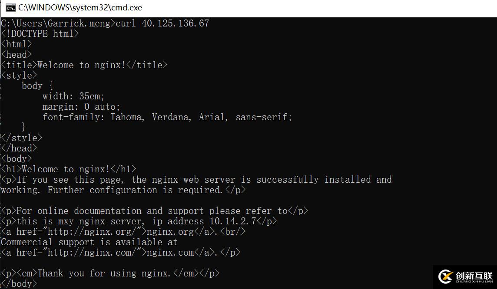Click the curl 40.125.136.67 command text
Image resolution: width=497 pixels, height=289 pixels.
click(x=162, y=23)
